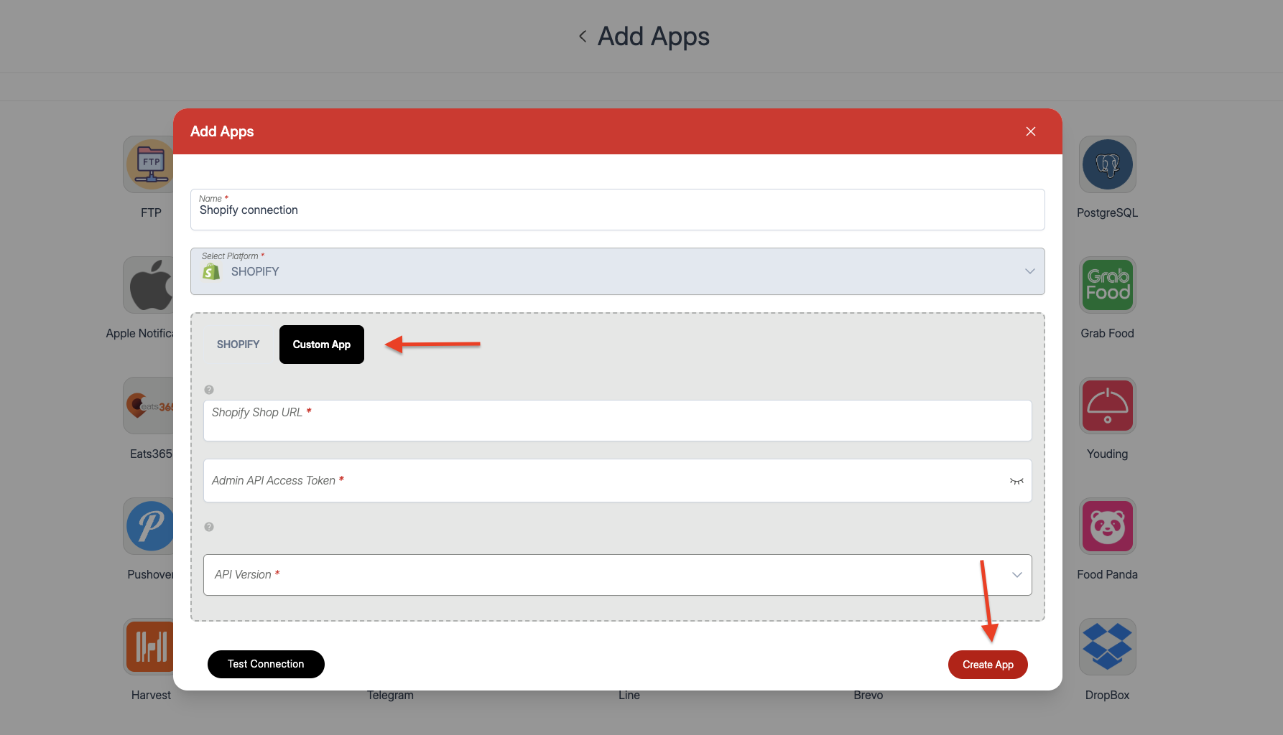Switch to the SHOPIFY tab
Image resolution: width=1283 pixels, height=735 pixels.
click(238, 345)
